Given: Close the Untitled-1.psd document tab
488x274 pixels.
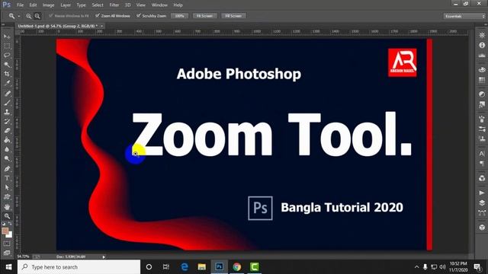Looking at the screenshot, I should coord(101,26).
